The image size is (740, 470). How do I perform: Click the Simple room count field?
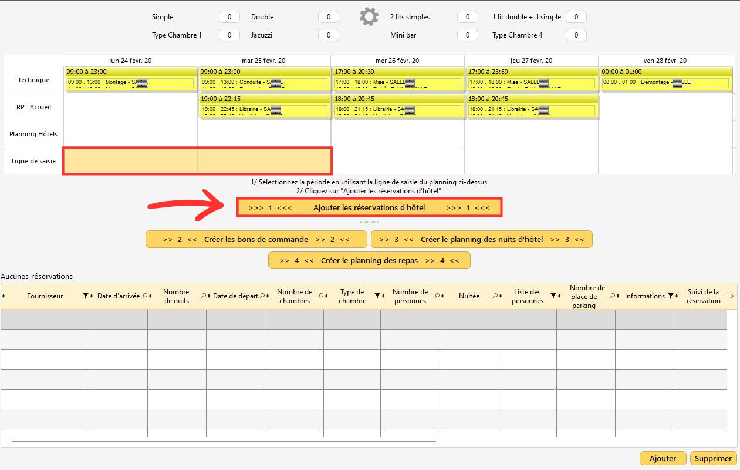point(229,17)
